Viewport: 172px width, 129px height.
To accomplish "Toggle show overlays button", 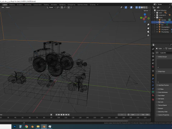I will click(131, 8).
